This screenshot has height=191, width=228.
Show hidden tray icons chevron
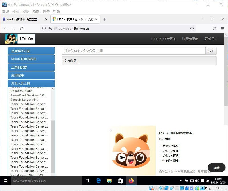tap(181, 181)
